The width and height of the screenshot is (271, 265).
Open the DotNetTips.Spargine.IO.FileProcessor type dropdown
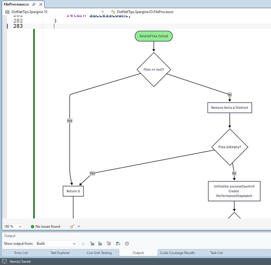[145, 12]
